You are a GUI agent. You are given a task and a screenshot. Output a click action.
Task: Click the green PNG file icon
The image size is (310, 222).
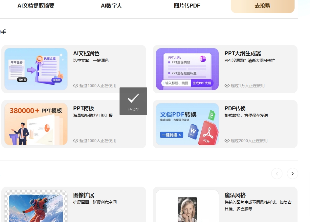(x=211, y=115)
